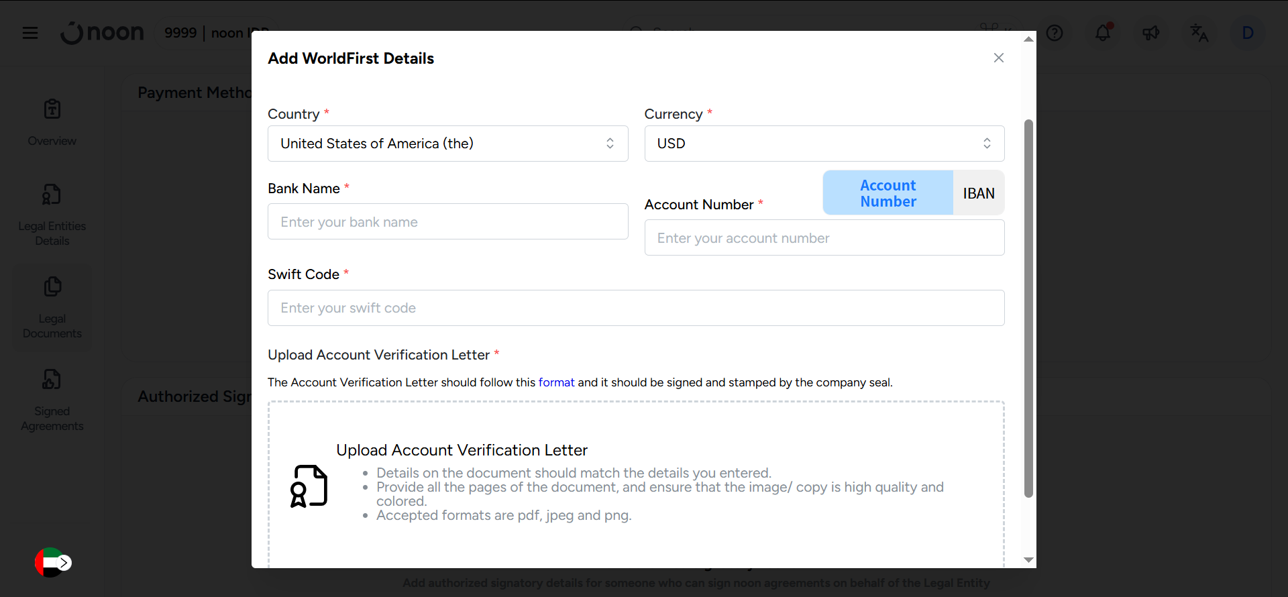Click the dialog's vertical scrollbar thumb
The width and height of the screenshot is (1288, 597).
point(1028,309)
